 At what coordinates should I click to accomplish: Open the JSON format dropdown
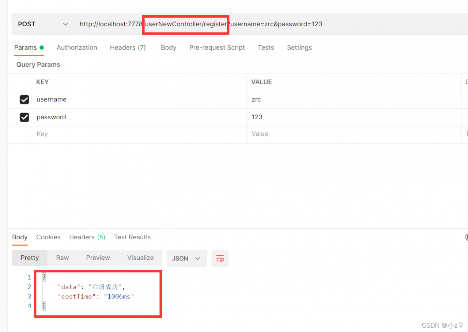coord(187,258)
